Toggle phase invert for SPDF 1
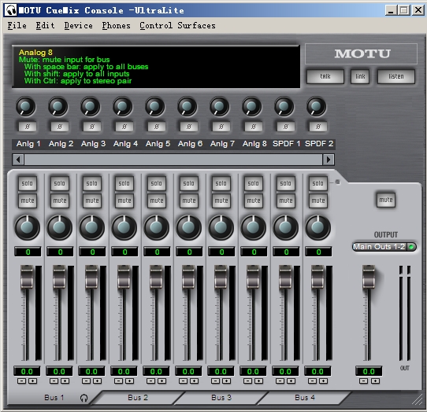Image resolution: width=427 pixels, height=412 pixels. [x=286, y=127]
